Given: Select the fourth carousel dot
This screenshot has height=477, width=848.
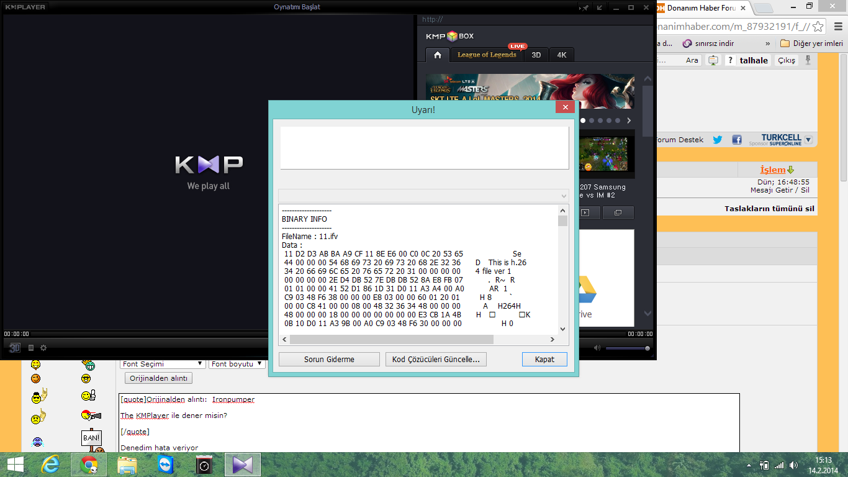Looking at the screenshot, I should (609, 120).
